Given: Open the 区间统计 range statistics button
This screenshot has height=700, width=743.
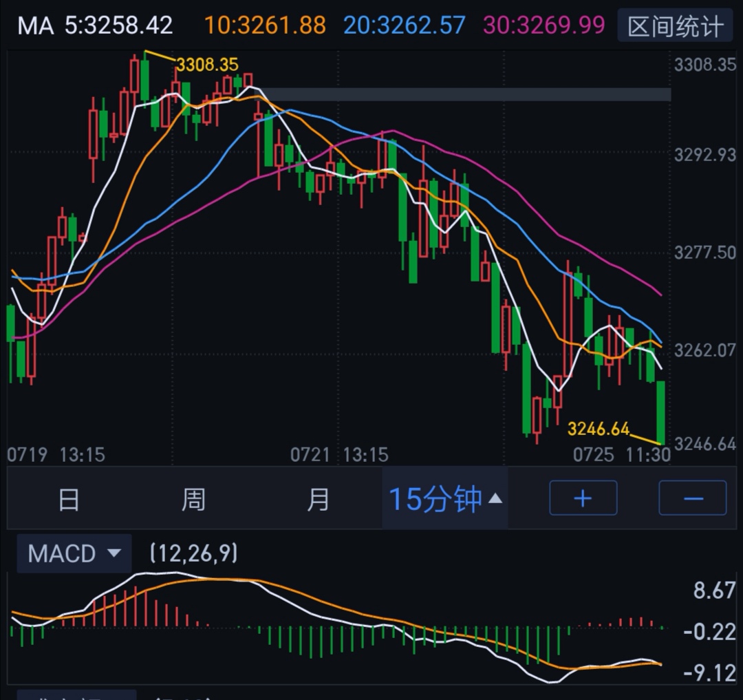Looking at the screenshot, I should (676, 25).
